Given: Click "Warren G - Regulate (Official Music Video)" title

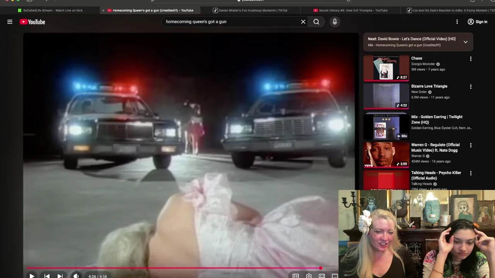Looking at the screenshot, I should coord(435,147).
